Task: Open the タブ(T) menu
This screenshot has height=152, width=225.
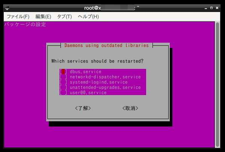Action: point(64,16)
